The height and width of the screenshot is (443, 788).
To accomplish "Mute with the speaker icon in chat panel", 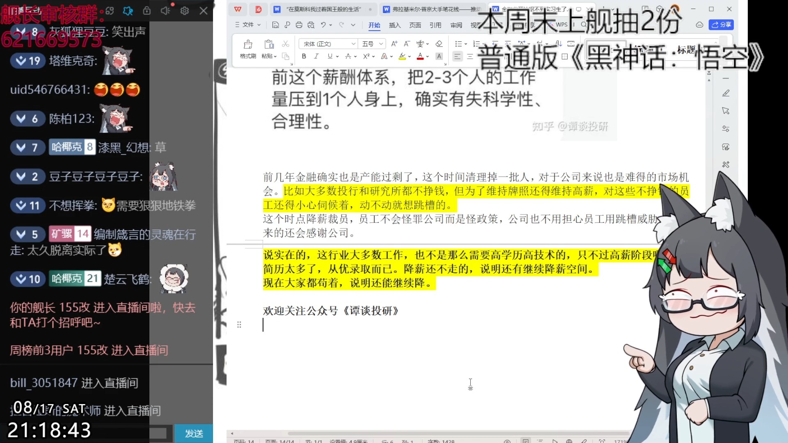I will point(165,11).
